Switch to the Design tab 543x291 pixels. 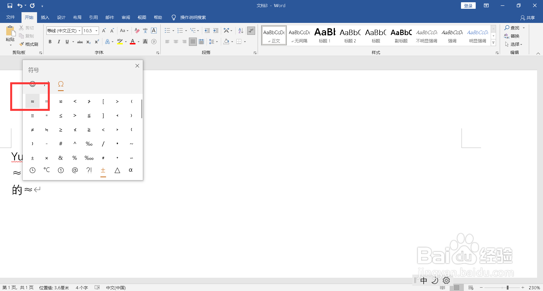[61, 18]
